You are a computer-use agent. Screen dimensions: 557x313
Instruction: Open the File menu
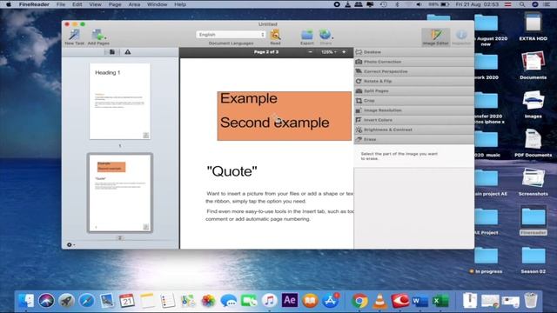pos(61,4)
